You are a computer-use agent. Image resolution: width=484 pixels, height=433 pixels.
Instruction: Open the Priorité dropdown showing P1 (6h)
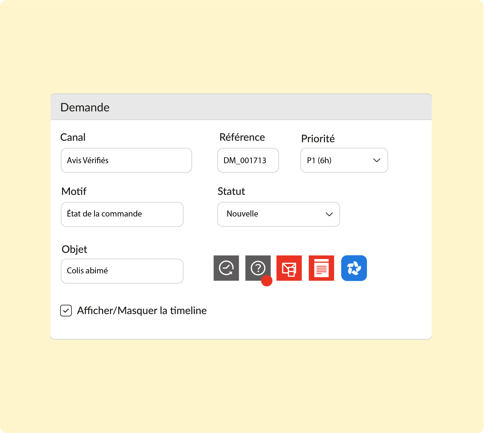coord(344,160)
